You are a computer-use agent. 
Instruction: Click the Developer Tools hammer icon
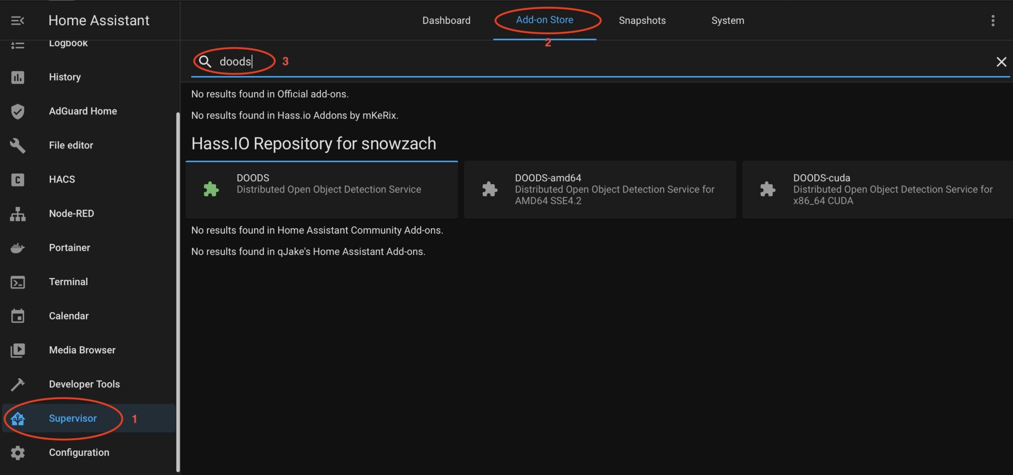click(x=18, y=384)
